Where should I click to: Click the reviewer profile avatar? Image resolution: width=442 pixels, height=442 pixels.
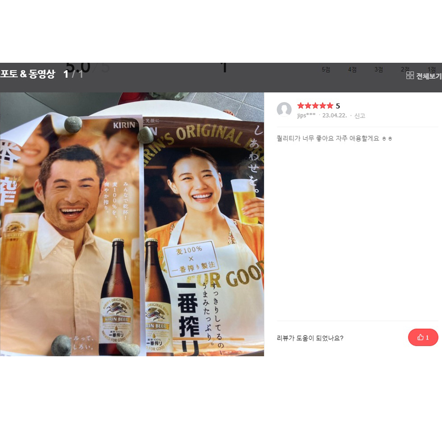coord(284,109)
